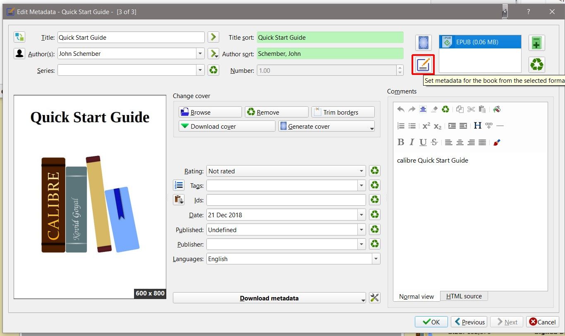Clear all tags

click(375, 185)
